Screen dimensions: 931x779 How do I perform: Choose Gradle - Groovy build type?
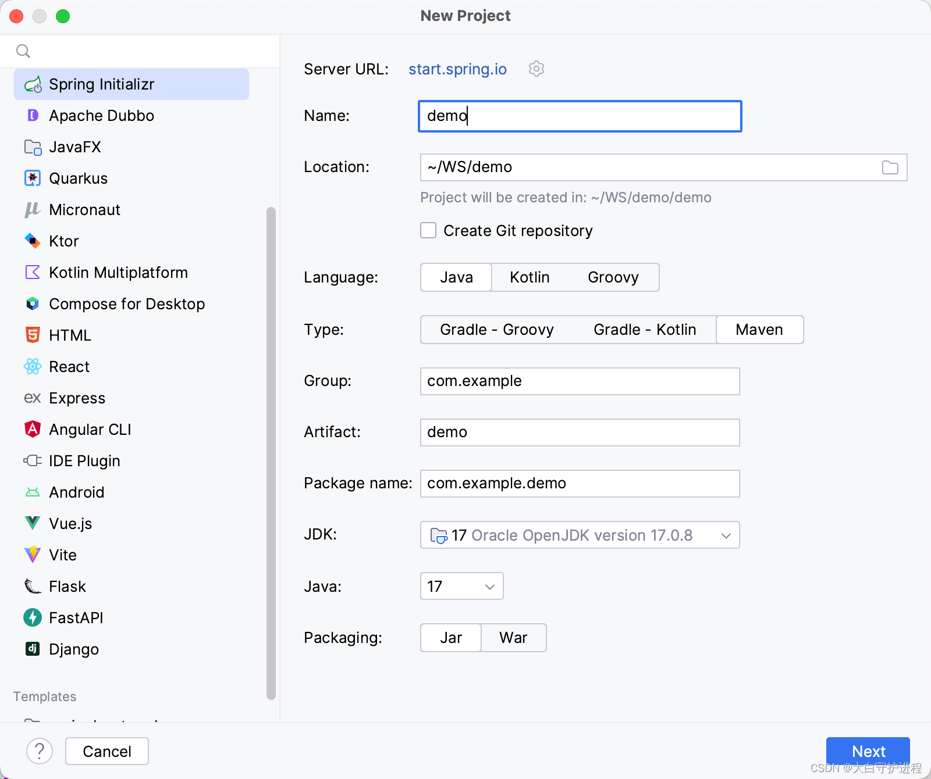click(497, 330)
